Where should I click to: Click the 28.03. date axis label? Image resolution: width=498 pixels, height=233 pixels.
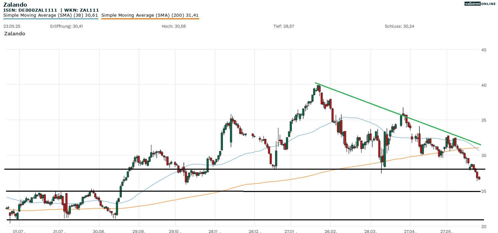point(370,231)
